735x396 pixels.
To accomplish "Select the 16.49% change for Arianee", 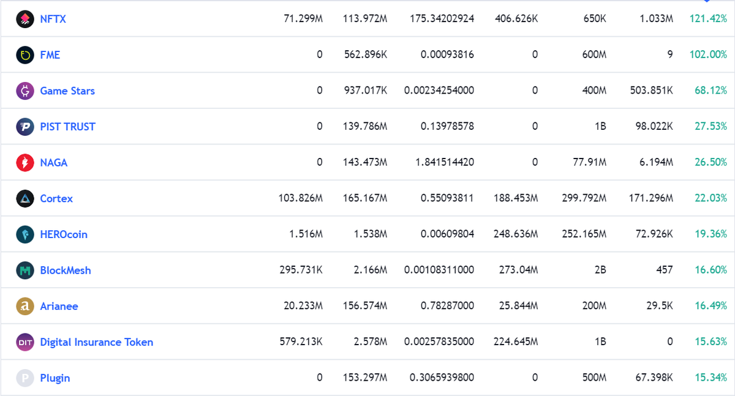I will [711, 306].
